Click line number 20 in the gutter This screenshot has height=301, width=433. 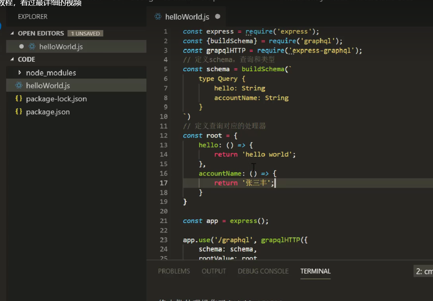pyautogui.click(x=164, y=211)
